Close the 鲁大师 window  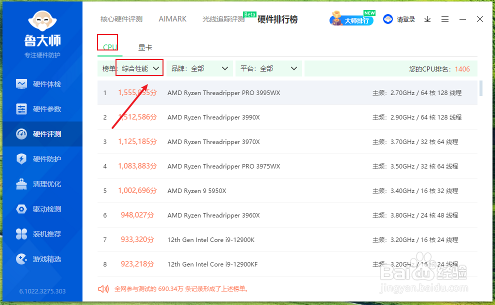pyautogui.click(x=480, y=19)
